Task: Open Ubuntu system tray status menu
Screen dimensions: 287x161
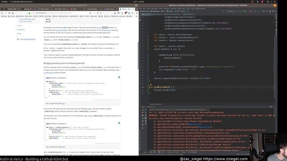Action: click(271, 2)
